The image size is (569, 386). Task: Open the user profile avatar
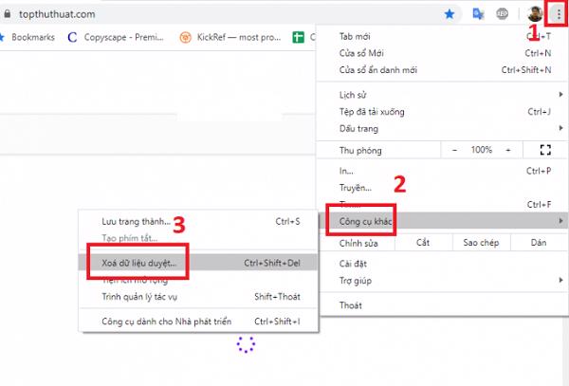coord(535,14)
